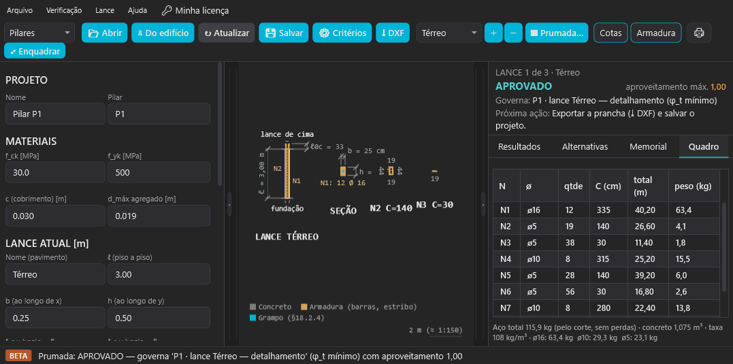733x364 pixels.
Task: Collapse the right panel with splitter arrow
Action: point(483,204)
